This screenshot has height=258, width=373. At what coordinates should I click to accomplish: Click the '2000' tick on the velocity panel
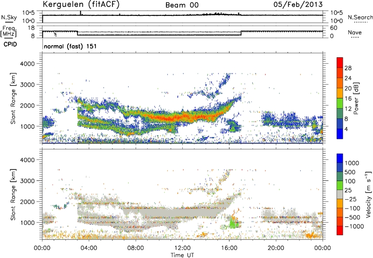[x=27, y=202]
